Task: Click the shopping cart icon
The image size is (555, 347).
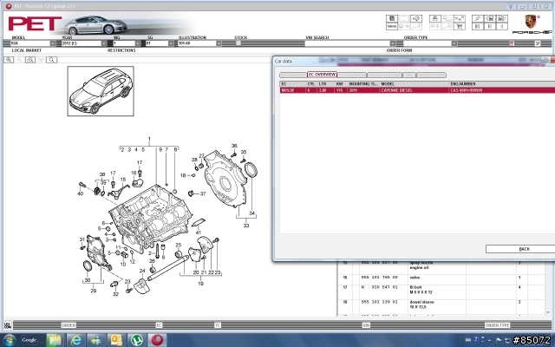Action: tap(460, 26)
